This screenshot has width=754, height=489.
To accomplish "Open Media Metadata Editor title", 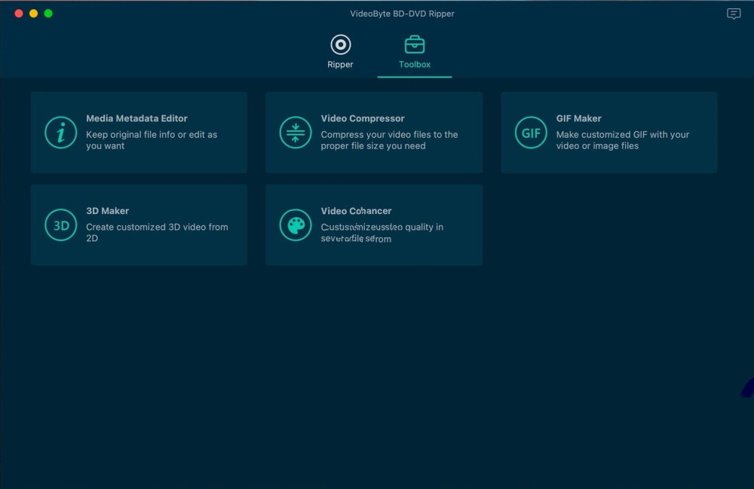I will [136, 118].
